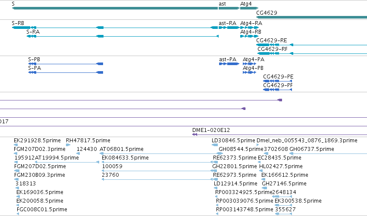
Task: Select the FGM207D02.3prime EST
Action: (x=16, y=153)
